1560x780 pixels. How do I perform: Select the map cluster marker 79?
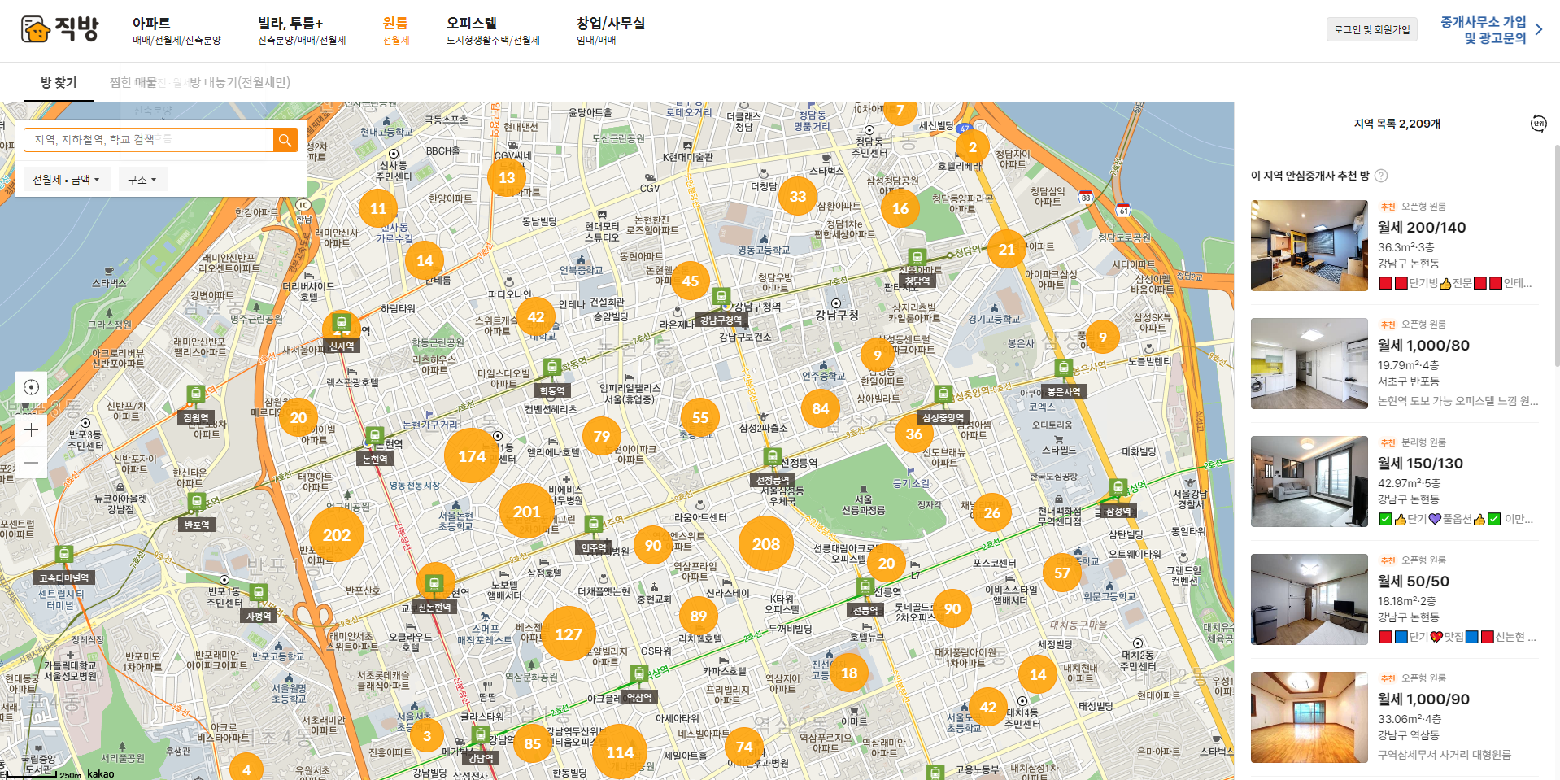602,436
